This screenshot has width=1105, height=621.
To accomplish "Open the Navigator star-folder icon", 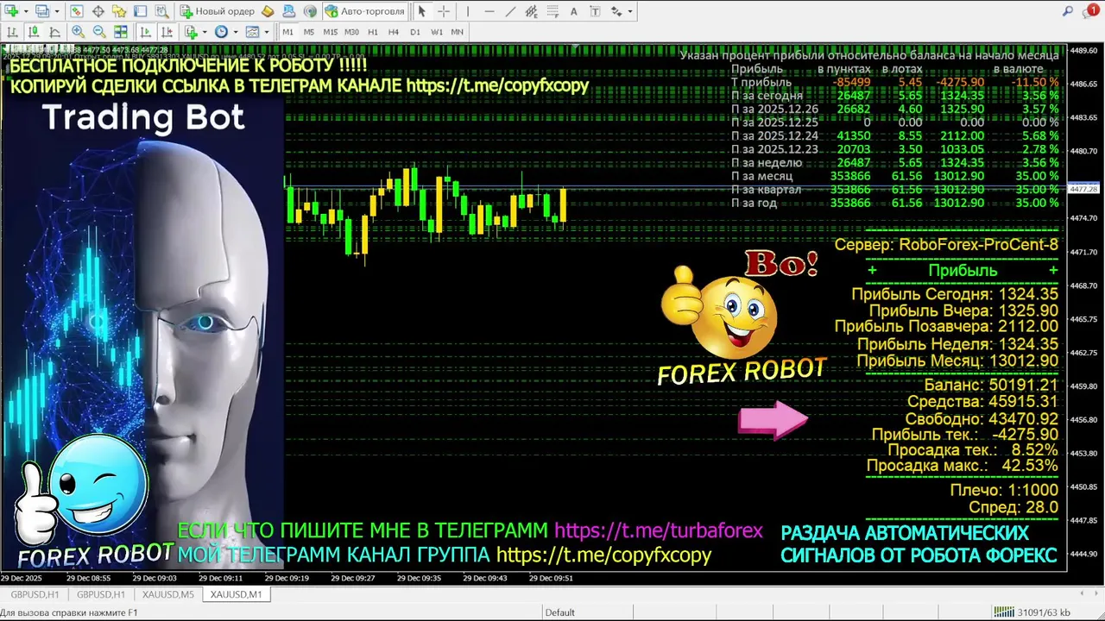I will tap(119, 11).
